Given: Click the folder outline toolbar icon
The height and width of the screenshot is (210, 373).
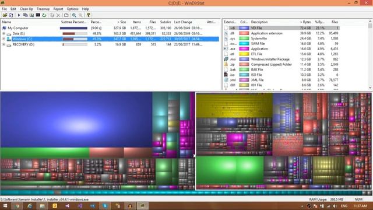Looking at the screenshot, I should pyautogui.click(x=66, y=15).
